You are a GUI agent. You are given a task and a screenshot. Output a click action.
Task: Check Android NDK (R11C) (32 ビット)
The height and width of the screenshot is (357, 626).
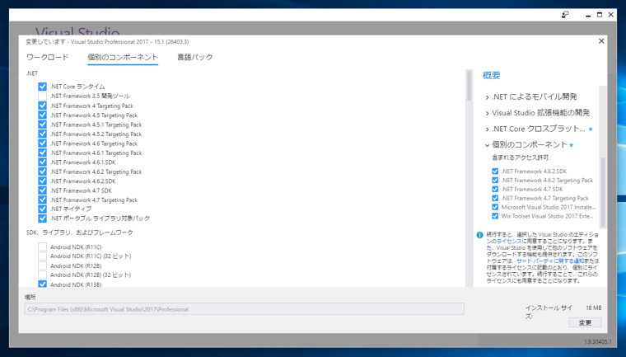click(42, 256)
